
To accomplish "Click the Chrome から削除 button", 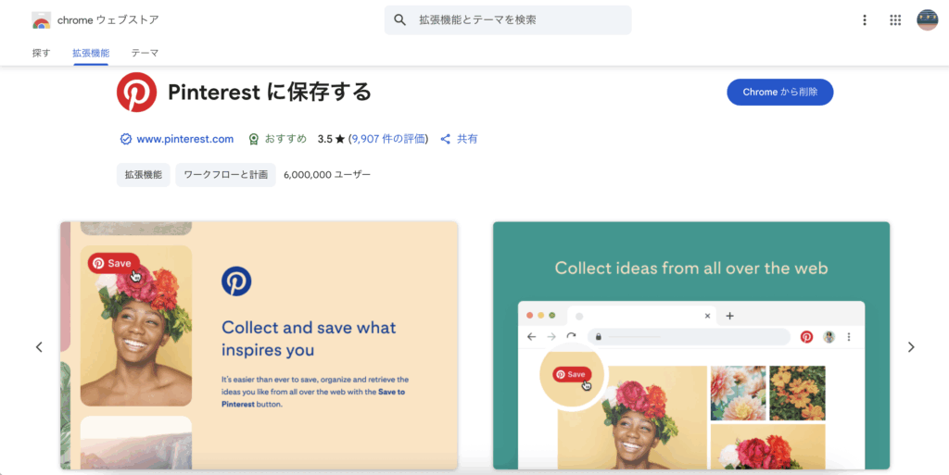I will point(780,92).
